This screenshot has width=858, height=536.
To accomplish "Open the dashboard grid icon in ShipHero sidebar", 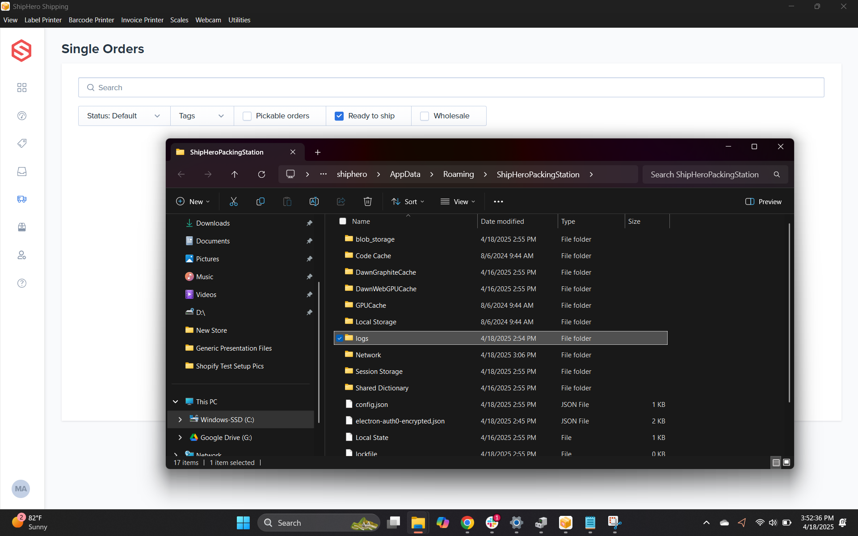I will point(21,88).
